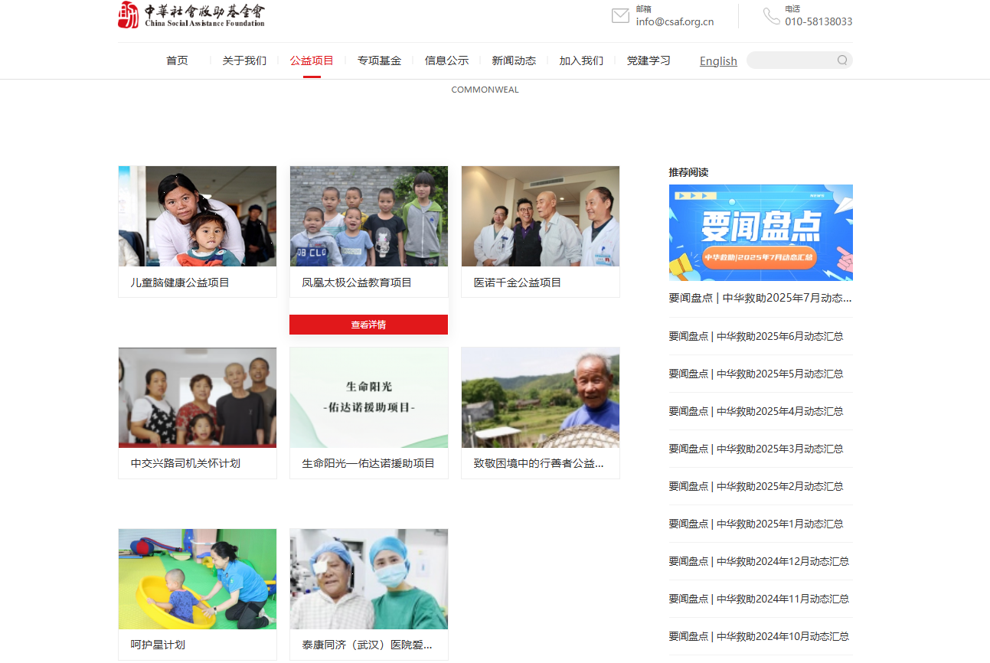Click the 要闻盘点 blue banner image
Image resolution: width=990 pixels, height=663 pixels.
pos(760,233)
